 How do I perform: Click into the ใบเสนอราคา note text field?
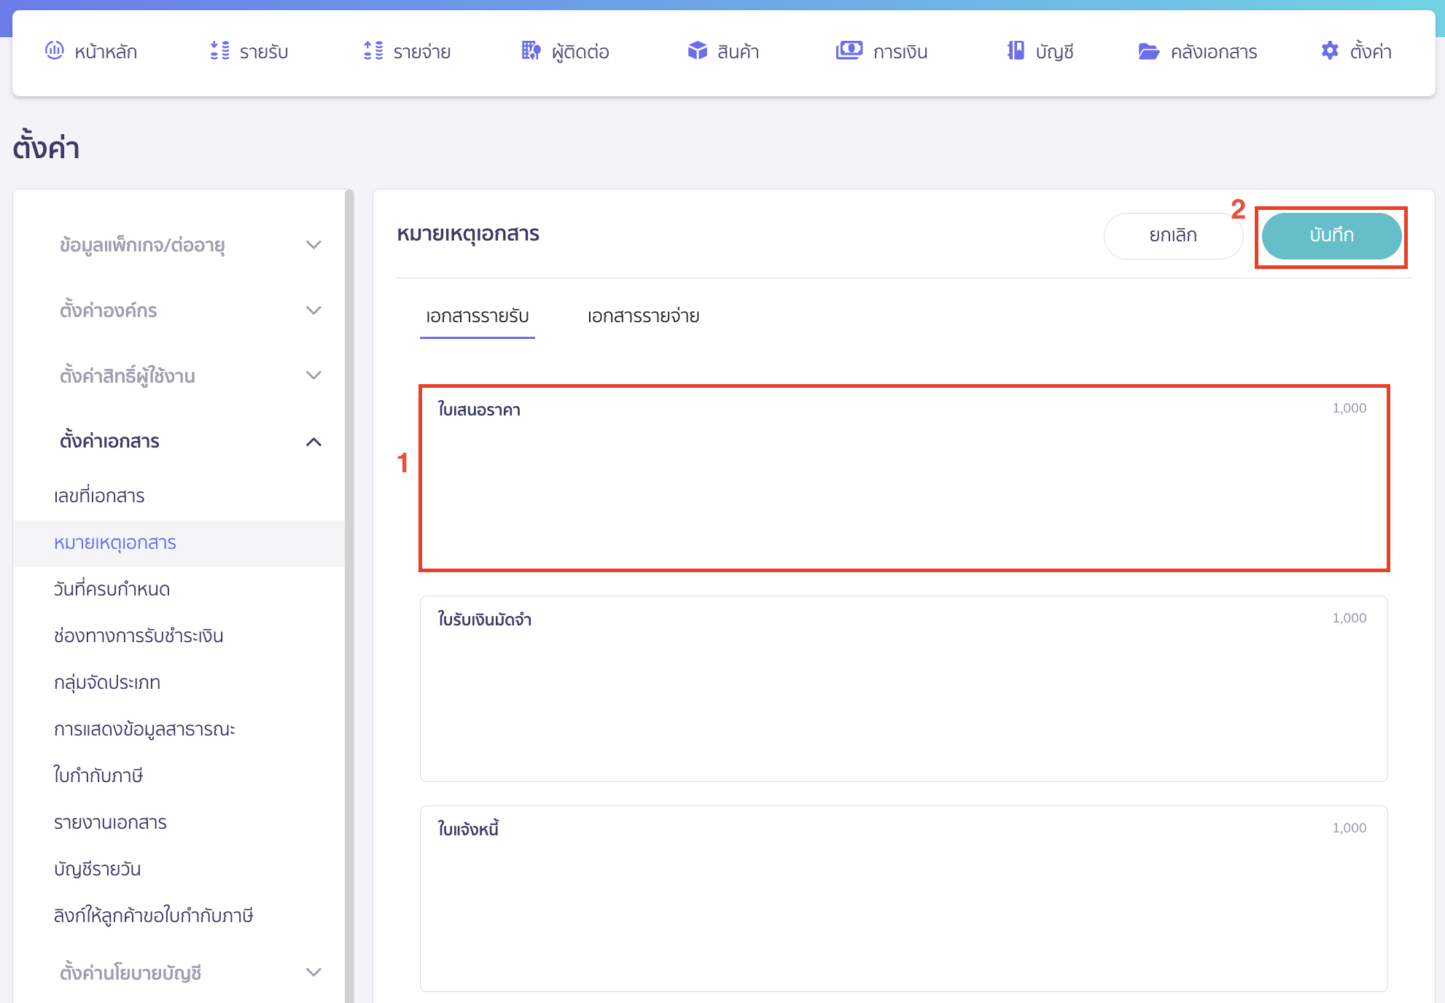click(904, 488)
